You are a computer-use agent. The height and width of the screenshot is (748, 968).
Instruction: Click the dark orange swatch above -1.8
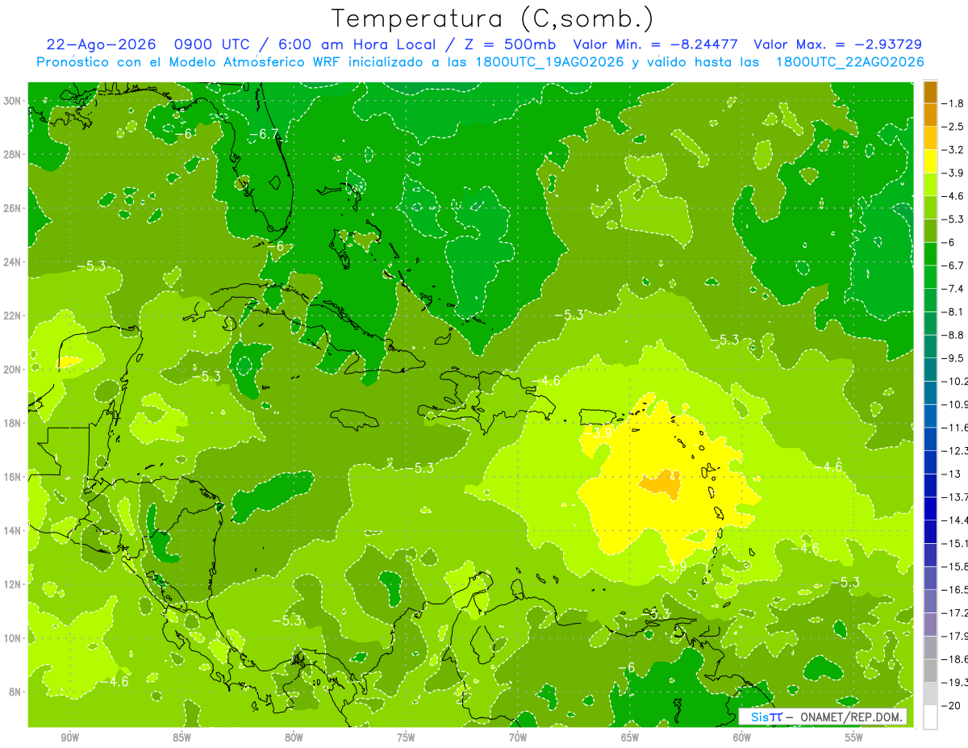(930, 91)
